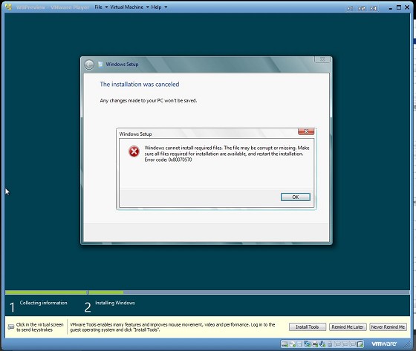416x351 pixels.
Task: Click the resize grip at window corner
Action: [x=407, y=344]
